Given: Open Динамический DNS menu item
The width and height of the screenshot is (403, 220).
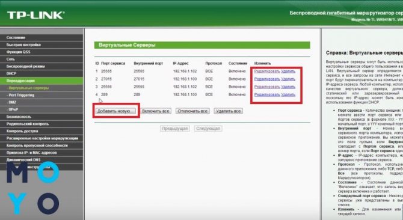Looking at the screenshot, I should pyautogui.click(x=42, y=160).
